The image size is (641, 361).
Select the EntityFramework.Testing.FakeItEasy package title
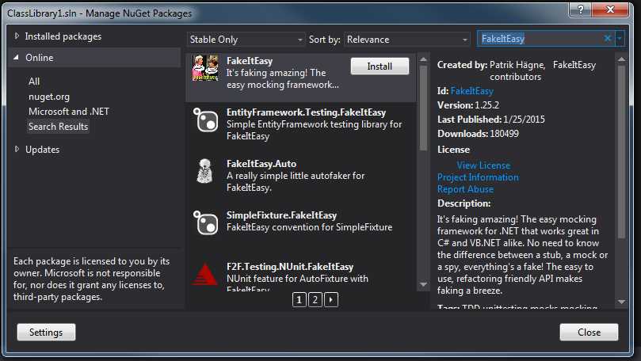point(306,112)
